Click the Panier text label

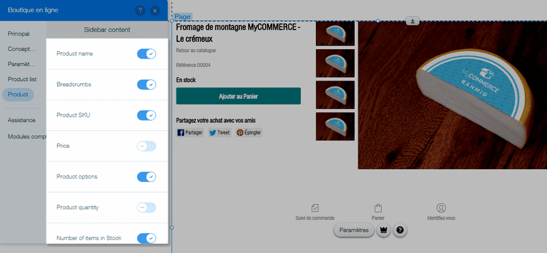click(378, 218)
